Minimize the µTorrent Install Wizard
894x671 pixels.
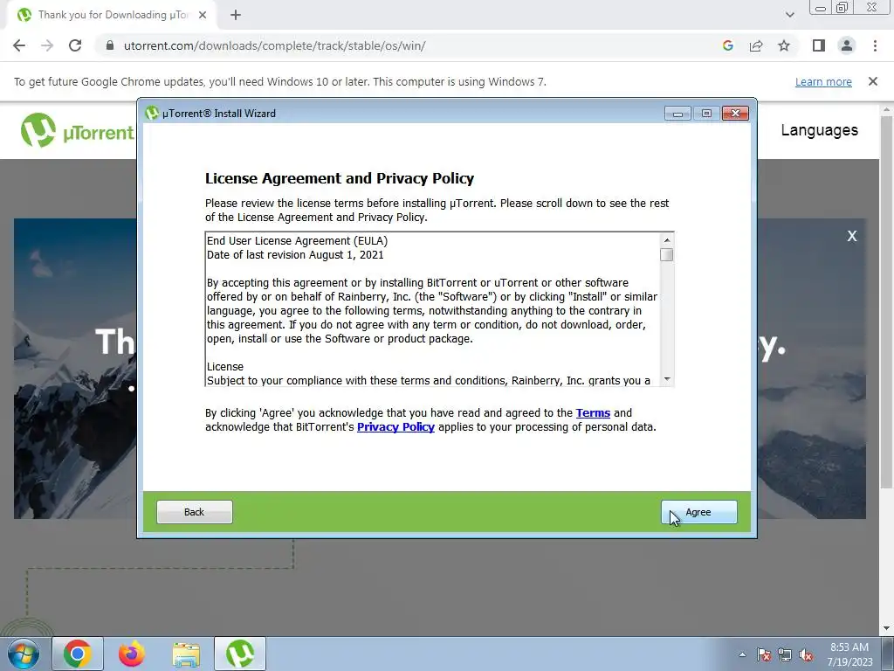click(677, 114)
